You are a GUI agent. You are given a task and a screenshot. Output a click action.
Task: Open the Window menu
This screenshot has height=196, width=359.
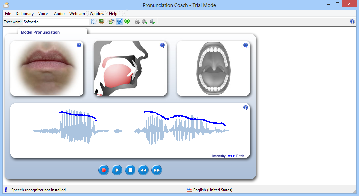[97, 14]
